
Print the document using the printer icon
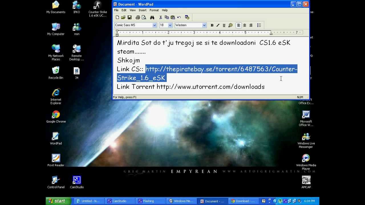(138, 17)
